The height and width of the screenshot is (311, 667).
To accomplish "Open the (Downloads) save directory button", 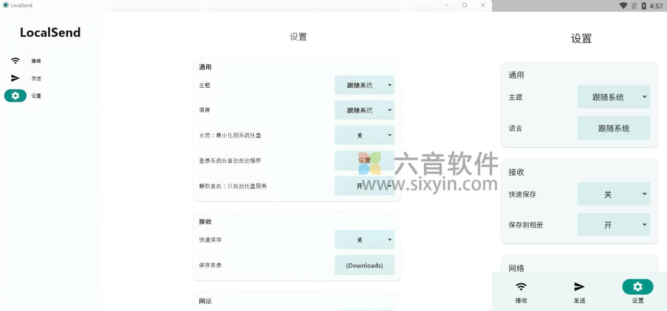I will tap(364, 265).
